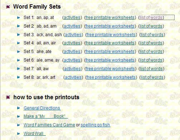The width and height of the screenshot is (180, 140).
Task: View list of words for Set 4
Action: click(151, 43)
